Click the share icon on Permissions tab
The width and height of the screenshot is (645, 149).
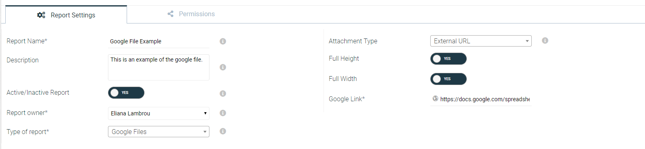170,14
